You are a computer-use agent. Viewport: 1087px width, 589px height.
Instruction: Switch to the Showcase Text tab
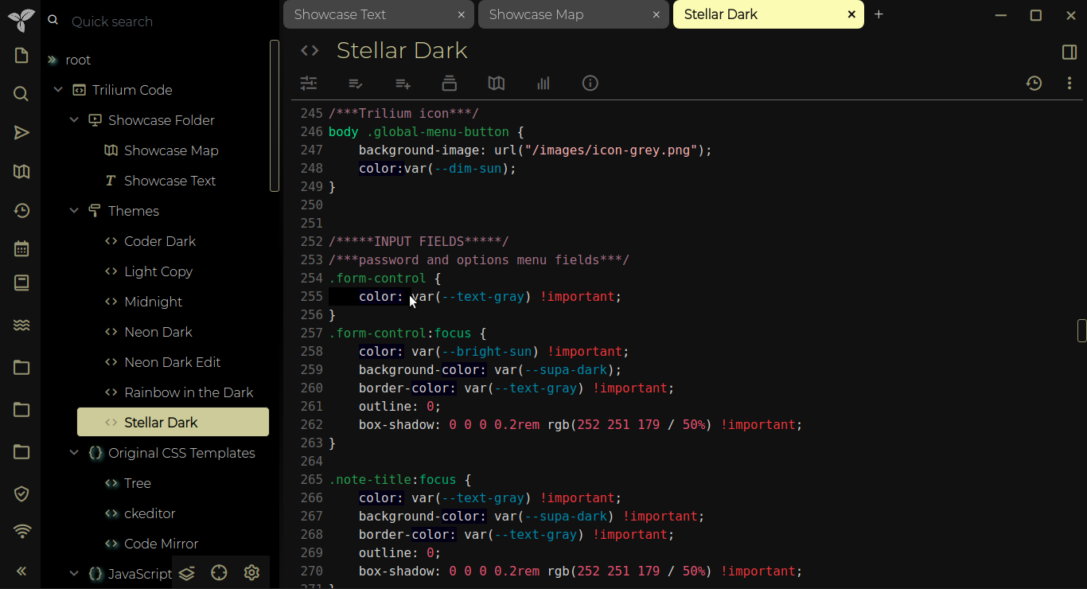pos(379,14)
